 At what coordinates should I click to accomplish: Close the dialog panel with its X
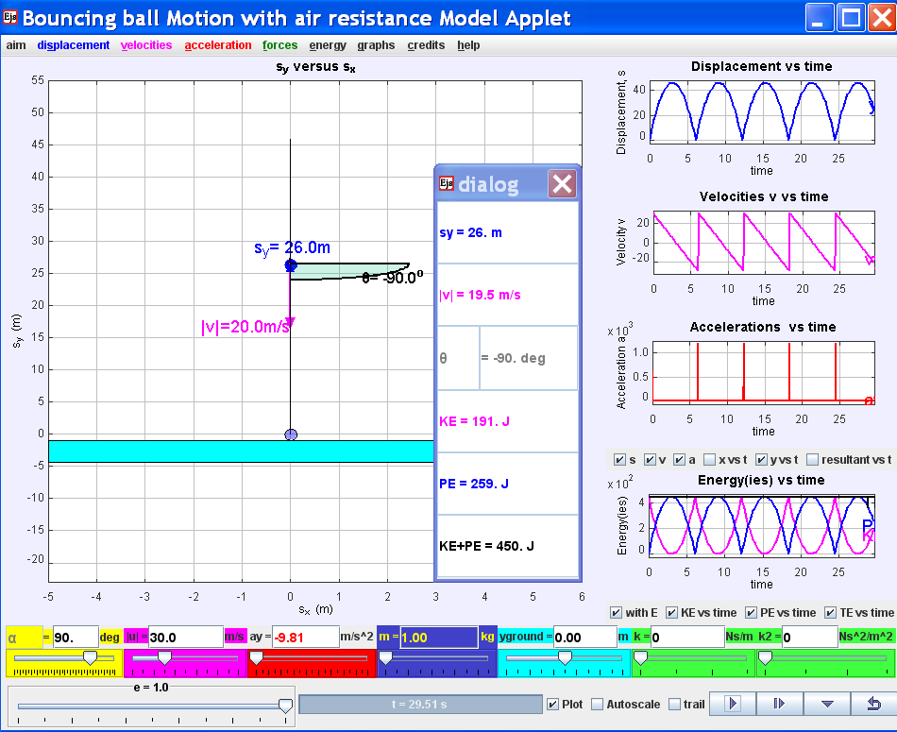coord(562,184)
